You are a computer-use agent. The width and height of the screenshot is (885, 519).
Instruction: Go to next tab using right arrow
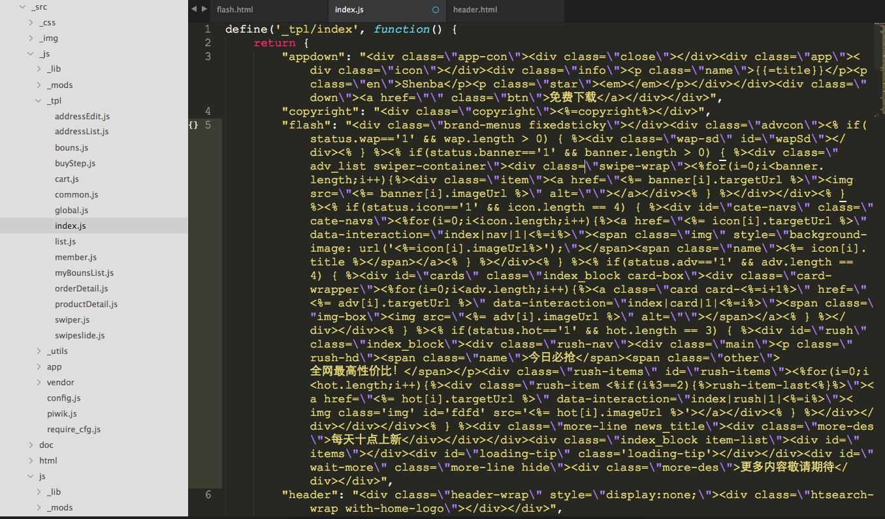pos(204,9)
